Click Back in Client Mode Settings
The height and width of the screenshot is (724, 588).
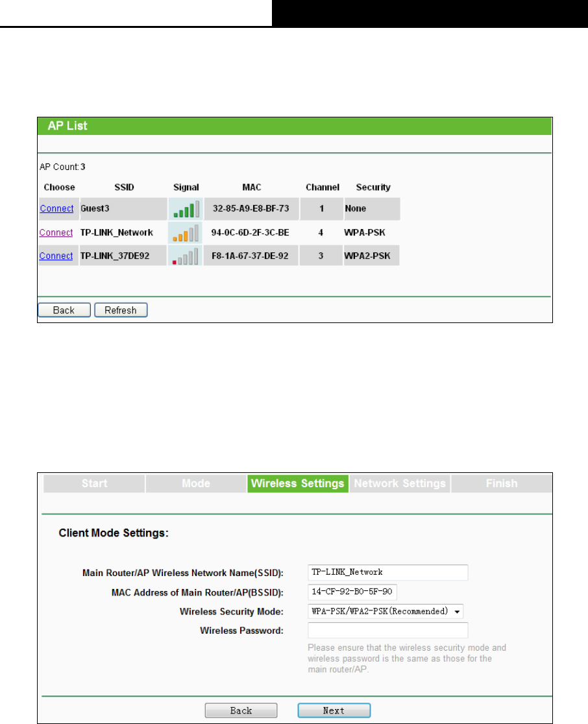pos(241,710)
